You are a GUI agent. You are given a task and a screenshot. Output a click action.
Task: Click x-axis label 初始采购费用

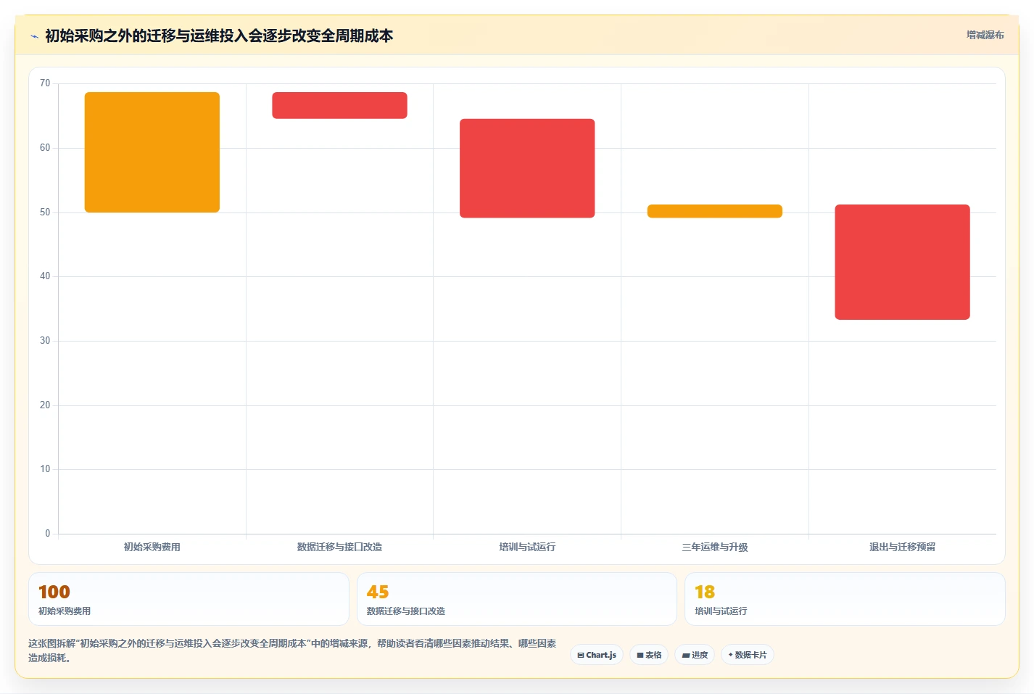click(152, 547)
